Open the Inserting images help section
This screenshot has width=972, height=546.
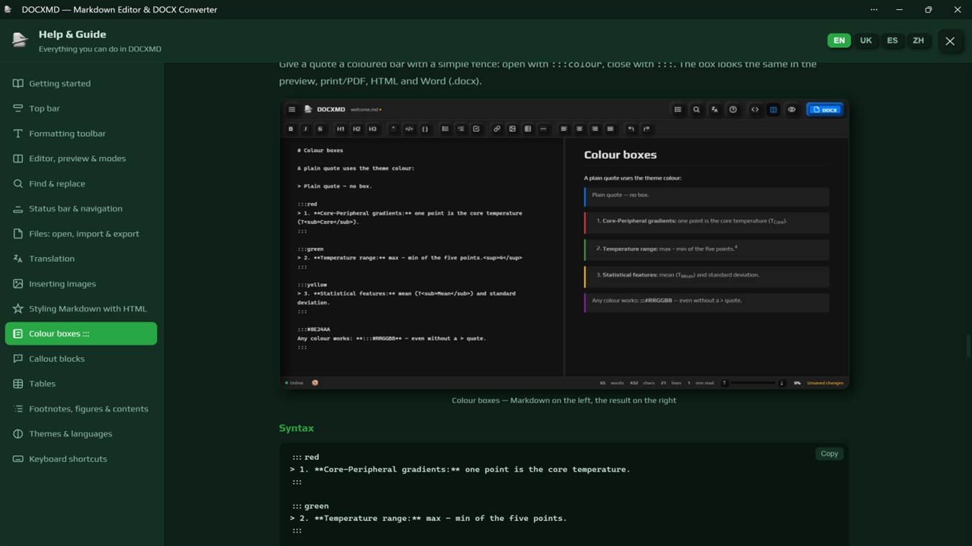point(81,283)
